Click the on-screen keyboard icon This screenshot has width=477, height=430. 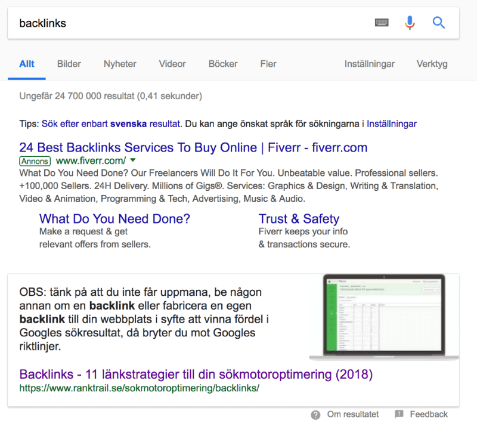pyautogui.click(x=382, y=23)
